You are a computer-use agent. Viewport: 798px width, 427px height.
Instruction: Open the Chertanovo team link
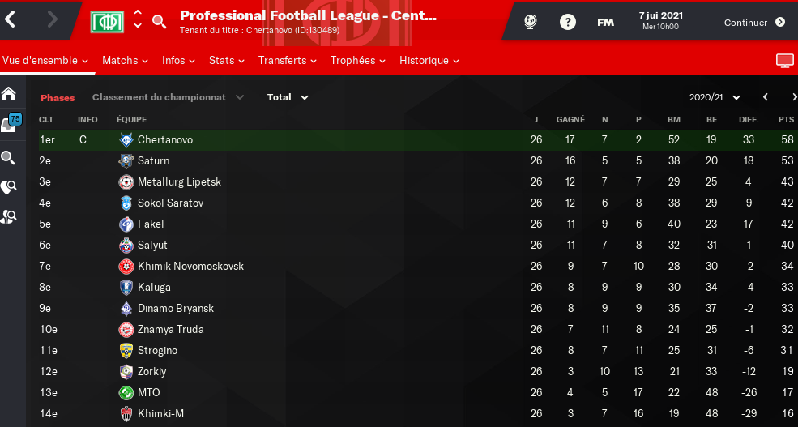tap(165, 140)
